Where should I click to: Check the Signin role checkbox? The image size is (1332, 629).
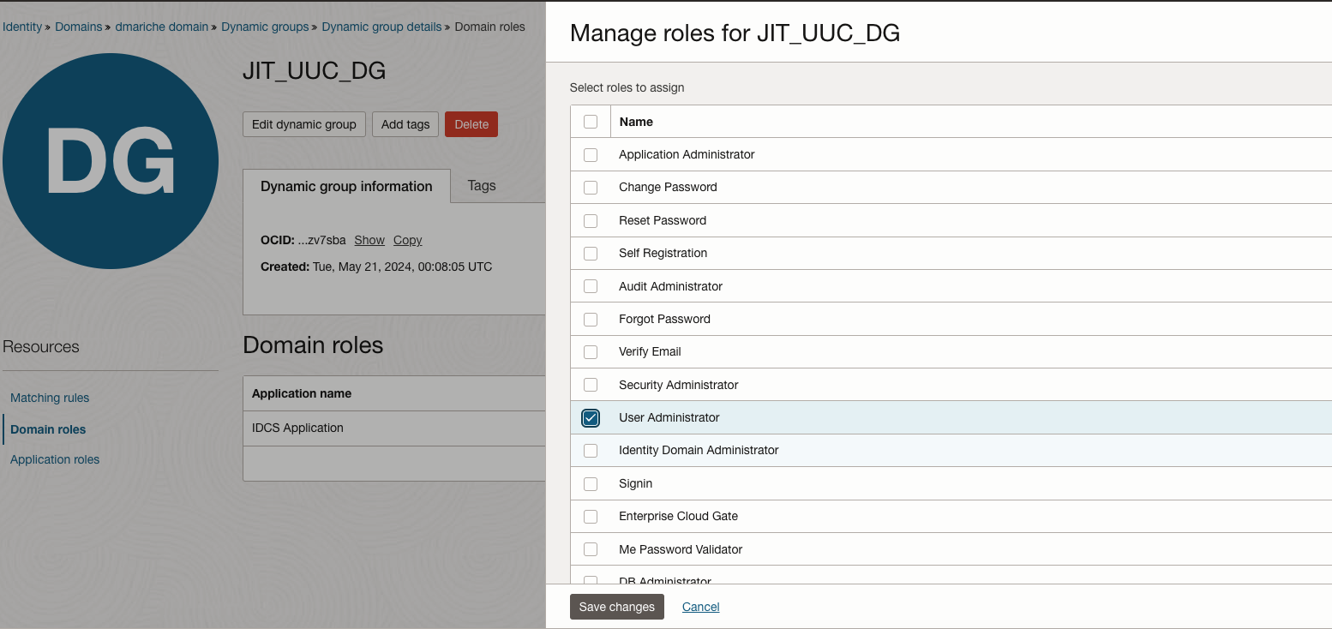pyautogui.click(x=591, y=484)
